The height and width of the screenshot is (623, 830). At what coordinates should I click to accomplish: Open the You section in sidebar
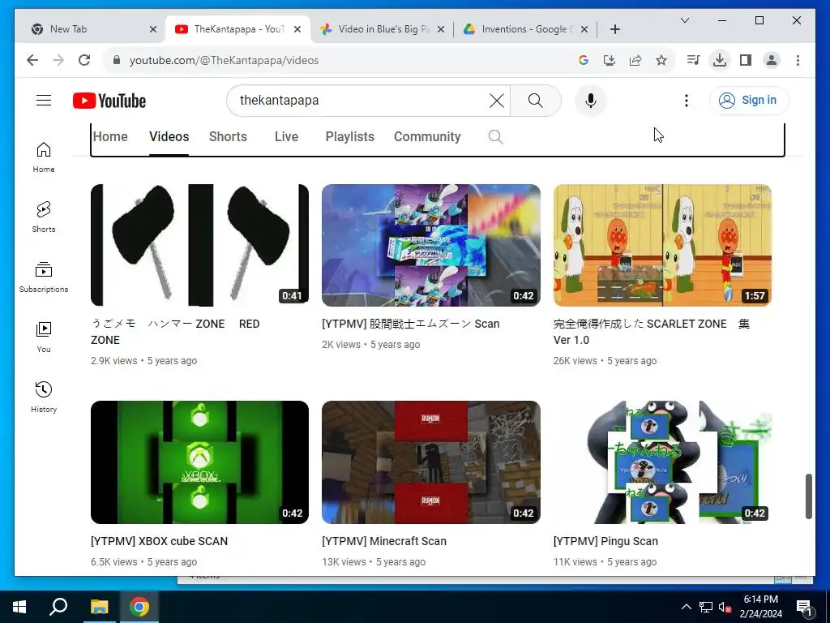pyautogui.click(x=44, y=337)
